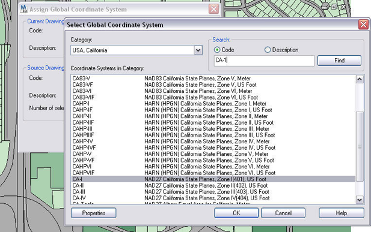The image size is (371, 232).
Task: Confirm selection with OK button
Action: point(236,213)
